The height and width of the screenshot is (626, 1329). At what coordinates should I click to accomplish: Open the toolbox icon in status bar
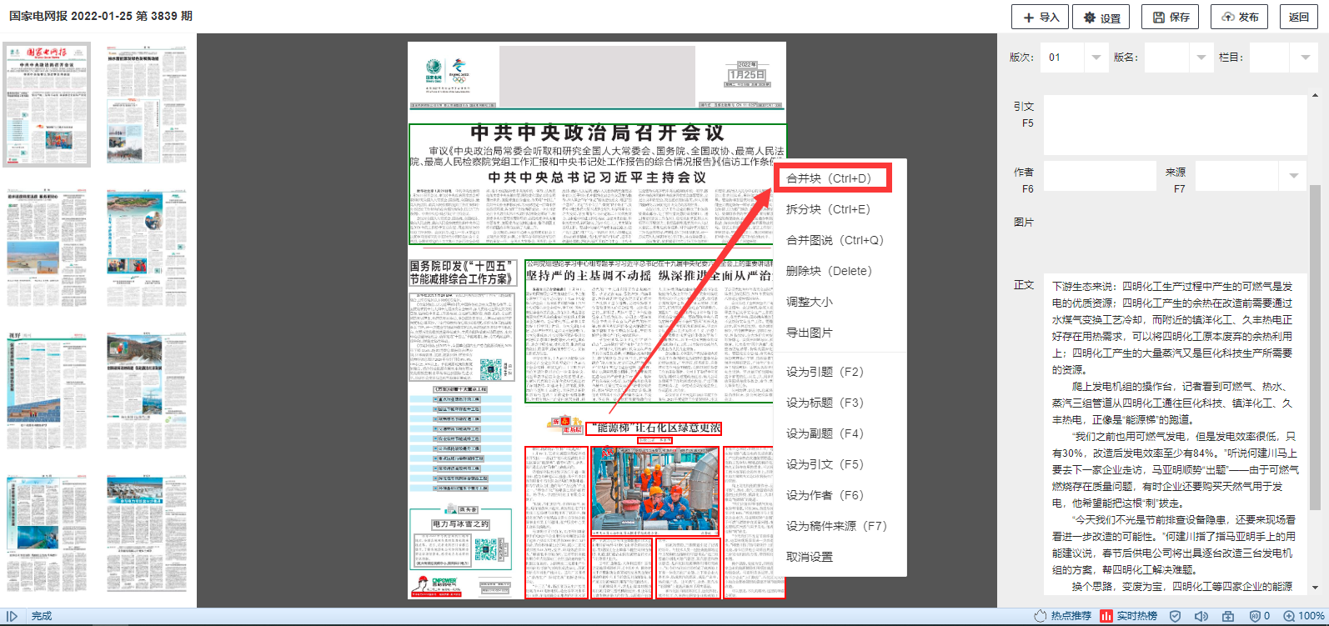point(1228,616)
